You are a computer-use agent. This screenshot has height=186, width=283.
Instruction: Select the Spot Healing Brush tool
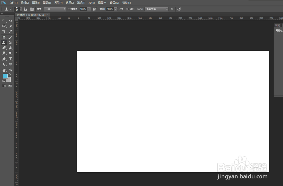click(4, 37)
